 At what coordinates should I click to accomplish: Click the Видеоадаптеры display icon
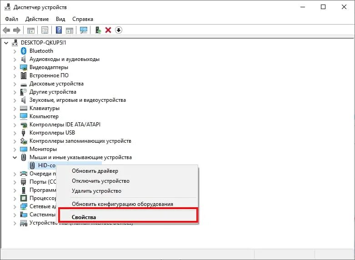coord(24,67)
